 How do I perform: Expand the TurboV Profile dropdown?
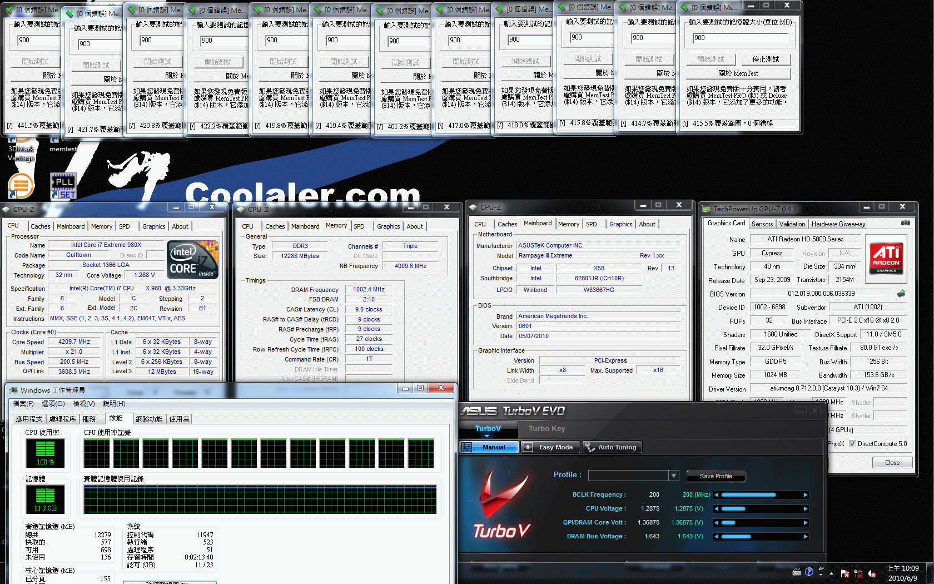(x=674, y=476)
